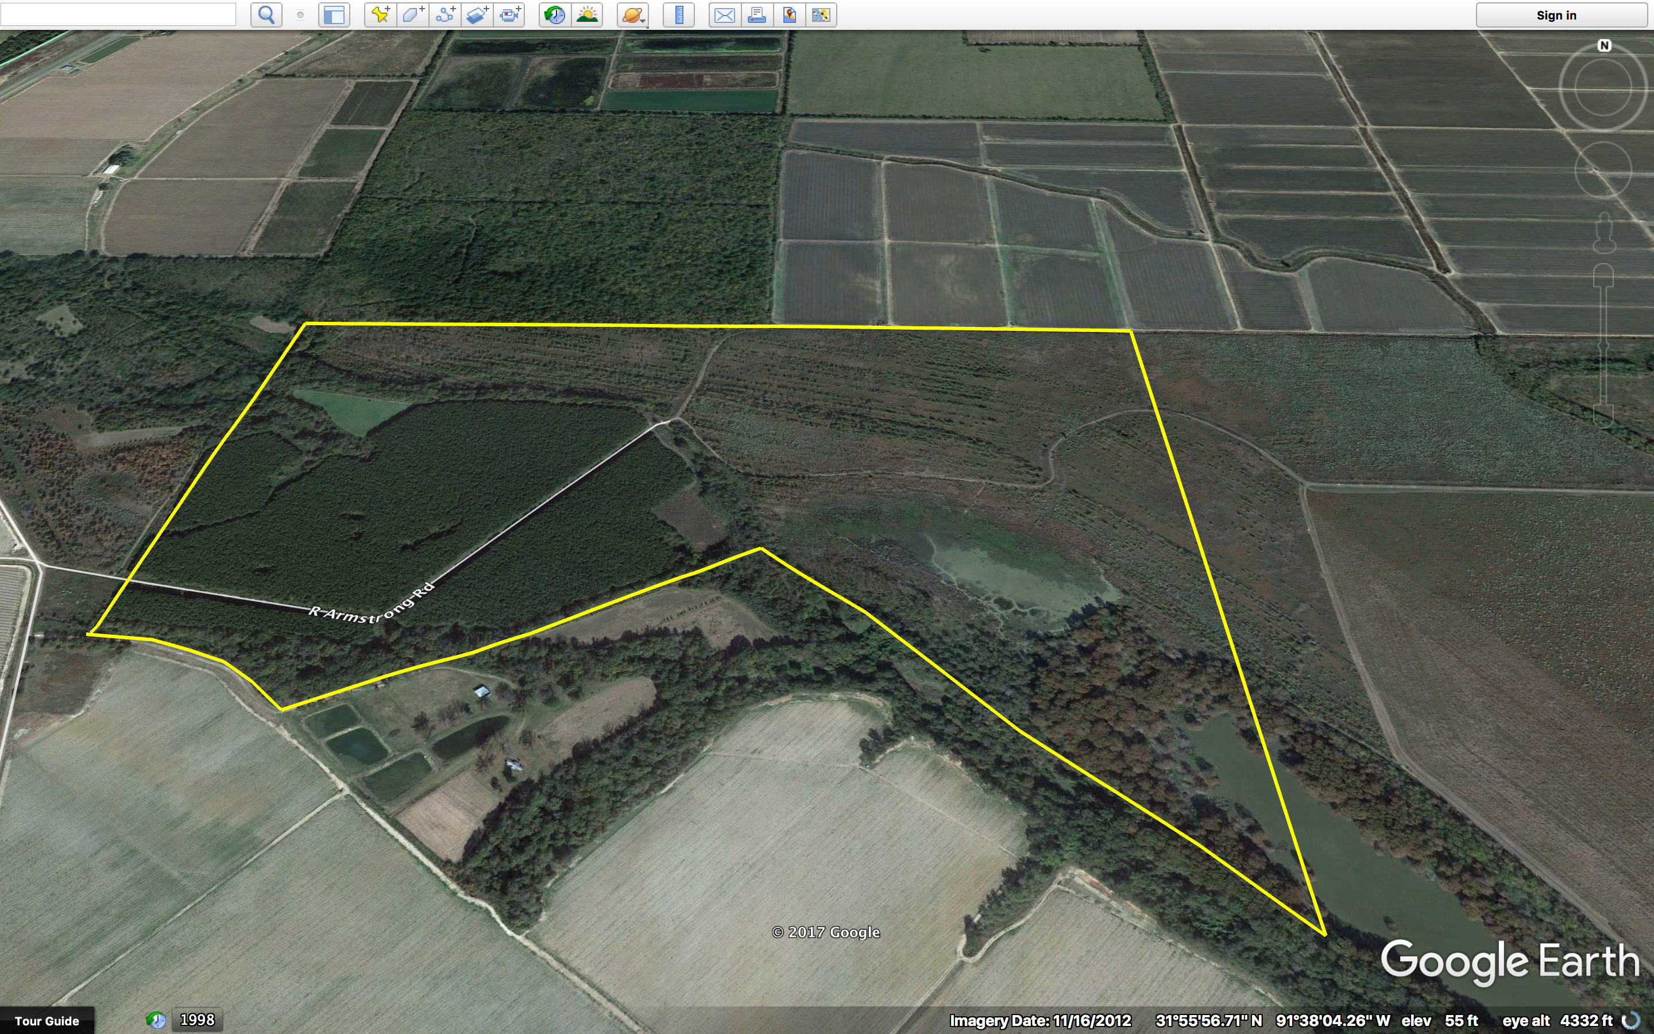1654x1034 pixels.
Task: Click the Tour Guide tab
Action: click(x=47, y=1020)
